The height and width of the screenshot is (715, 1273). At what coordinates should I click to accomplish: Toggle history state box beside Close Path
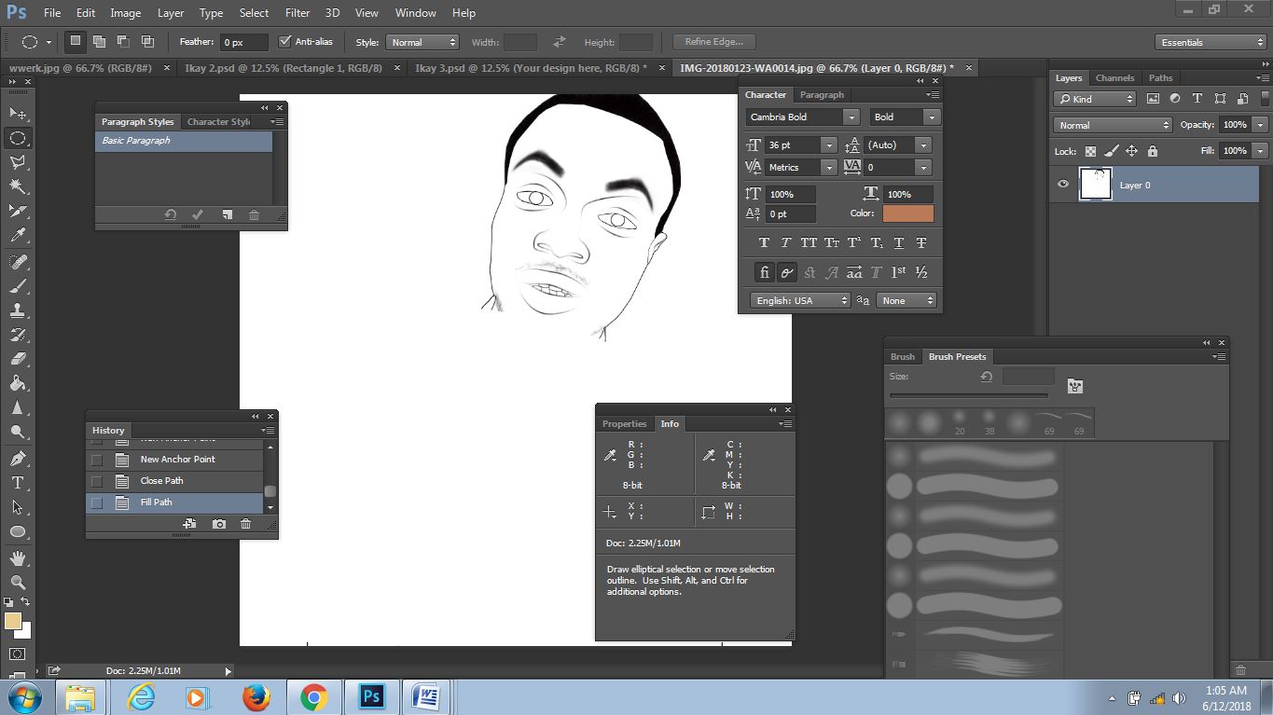coord(96,481)
